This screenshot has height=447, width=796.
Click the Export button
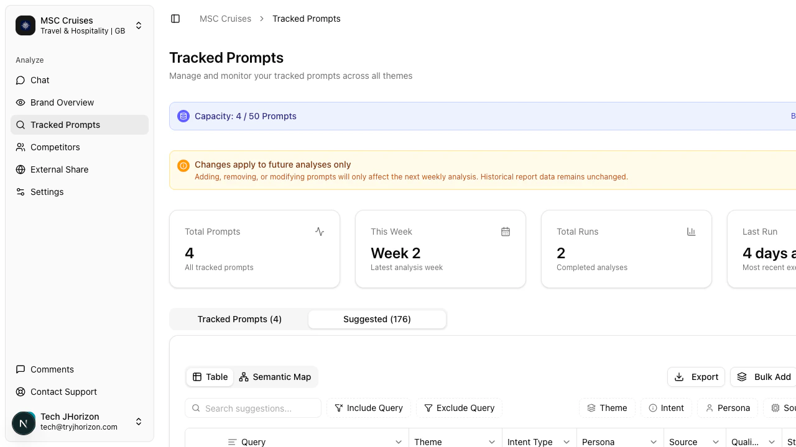coord(696,377)
